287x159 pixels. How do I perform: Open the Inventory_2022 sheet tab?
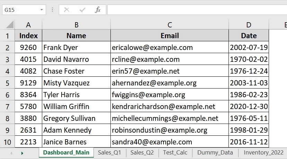click(x=263, y=152)
